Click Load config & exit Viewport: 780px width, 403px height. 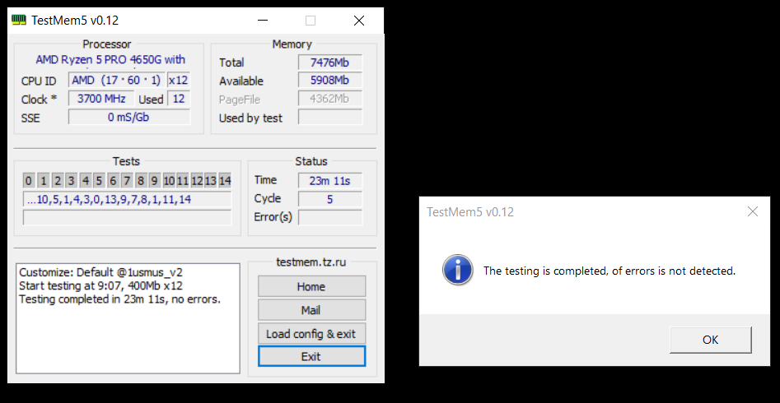point(311,333)
